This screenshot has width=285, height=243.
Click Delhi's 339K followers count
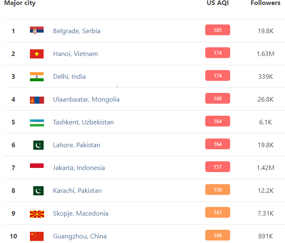pos(265,77)
